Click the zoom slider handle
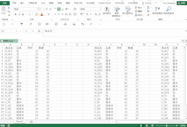The image size is (187, 127). 167,126
